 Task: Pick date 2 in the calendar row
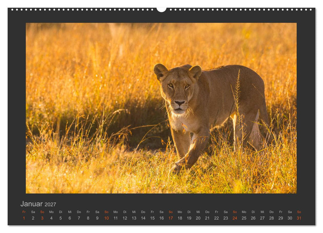(x=33, y=218)
